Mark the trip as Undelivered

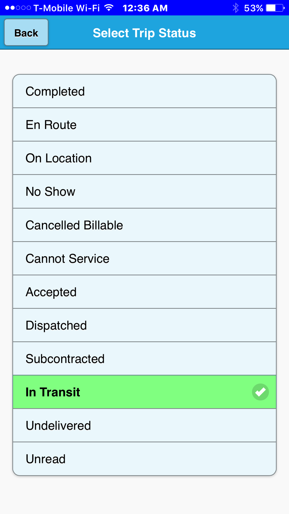(145, 425)
